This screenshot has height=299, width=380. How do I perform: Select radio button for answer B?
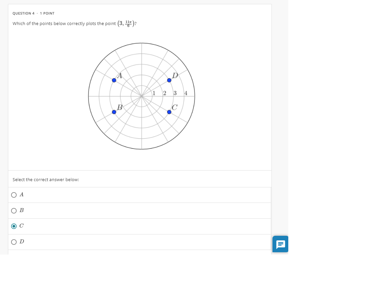[x=14, y=211]
